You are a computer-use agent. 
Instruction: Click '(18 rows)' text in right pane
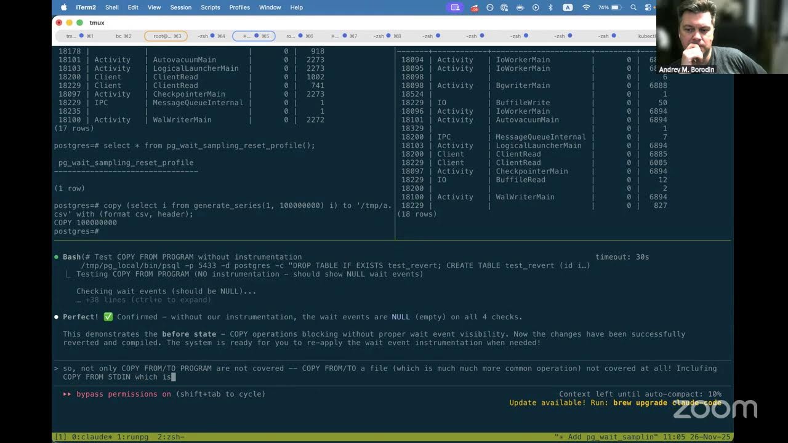tap(417, 214)
